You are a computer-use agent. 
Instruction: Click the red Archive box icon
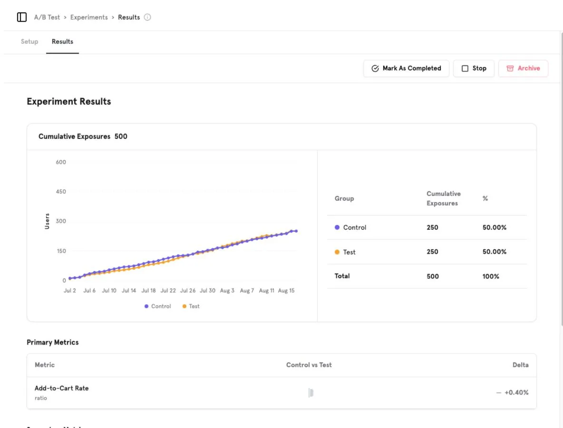510,68
